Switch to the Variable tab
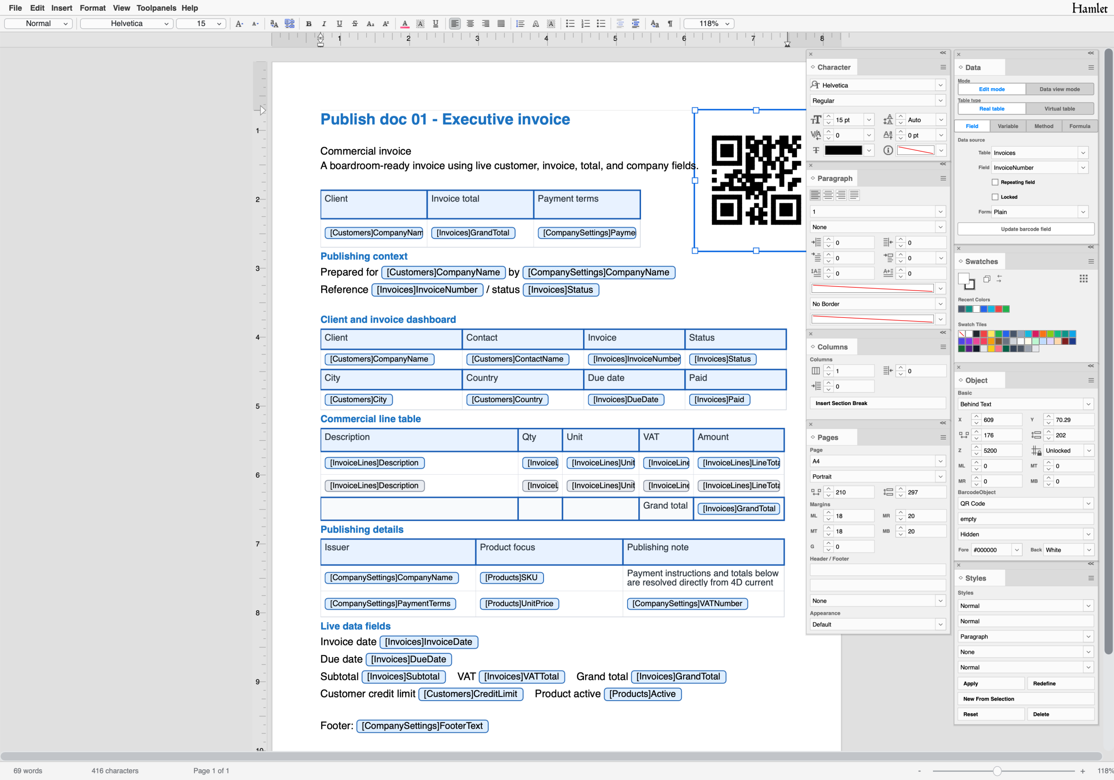 point(1008,126)
